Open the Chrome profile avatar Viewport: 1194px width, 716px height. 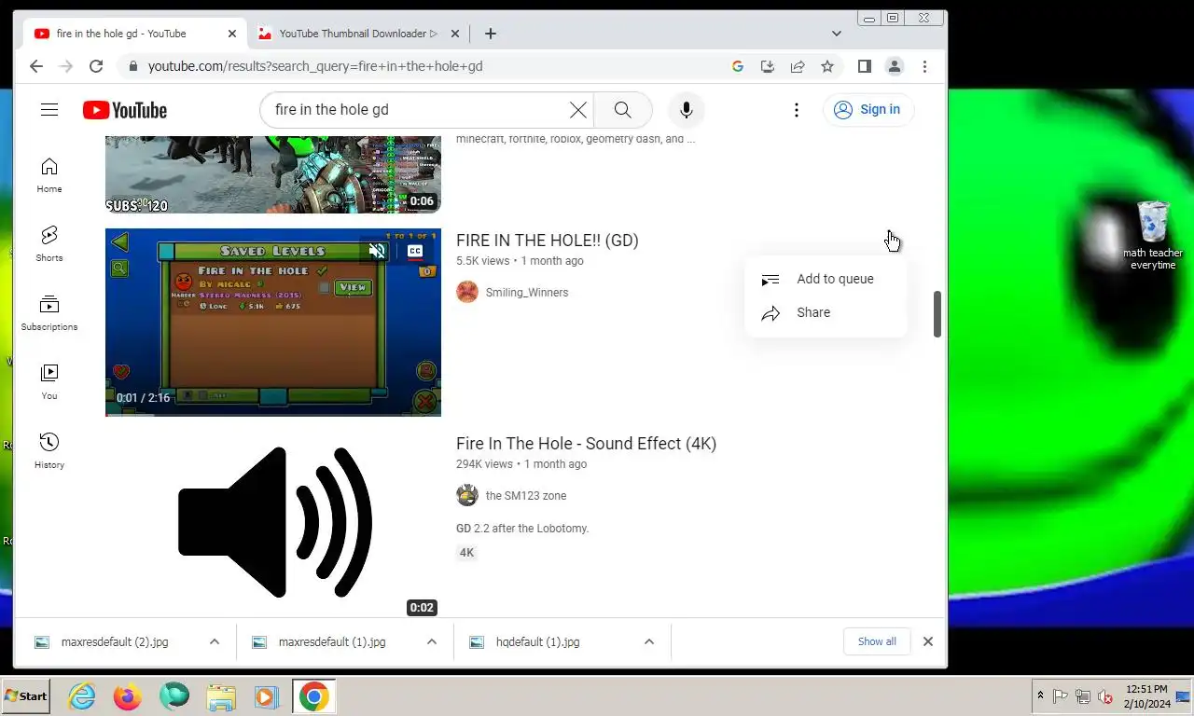pos(895,66)
